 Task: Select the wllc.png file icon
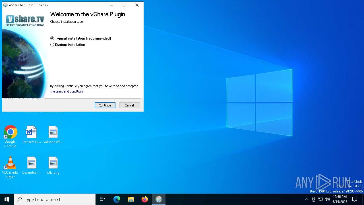[53, 165]
